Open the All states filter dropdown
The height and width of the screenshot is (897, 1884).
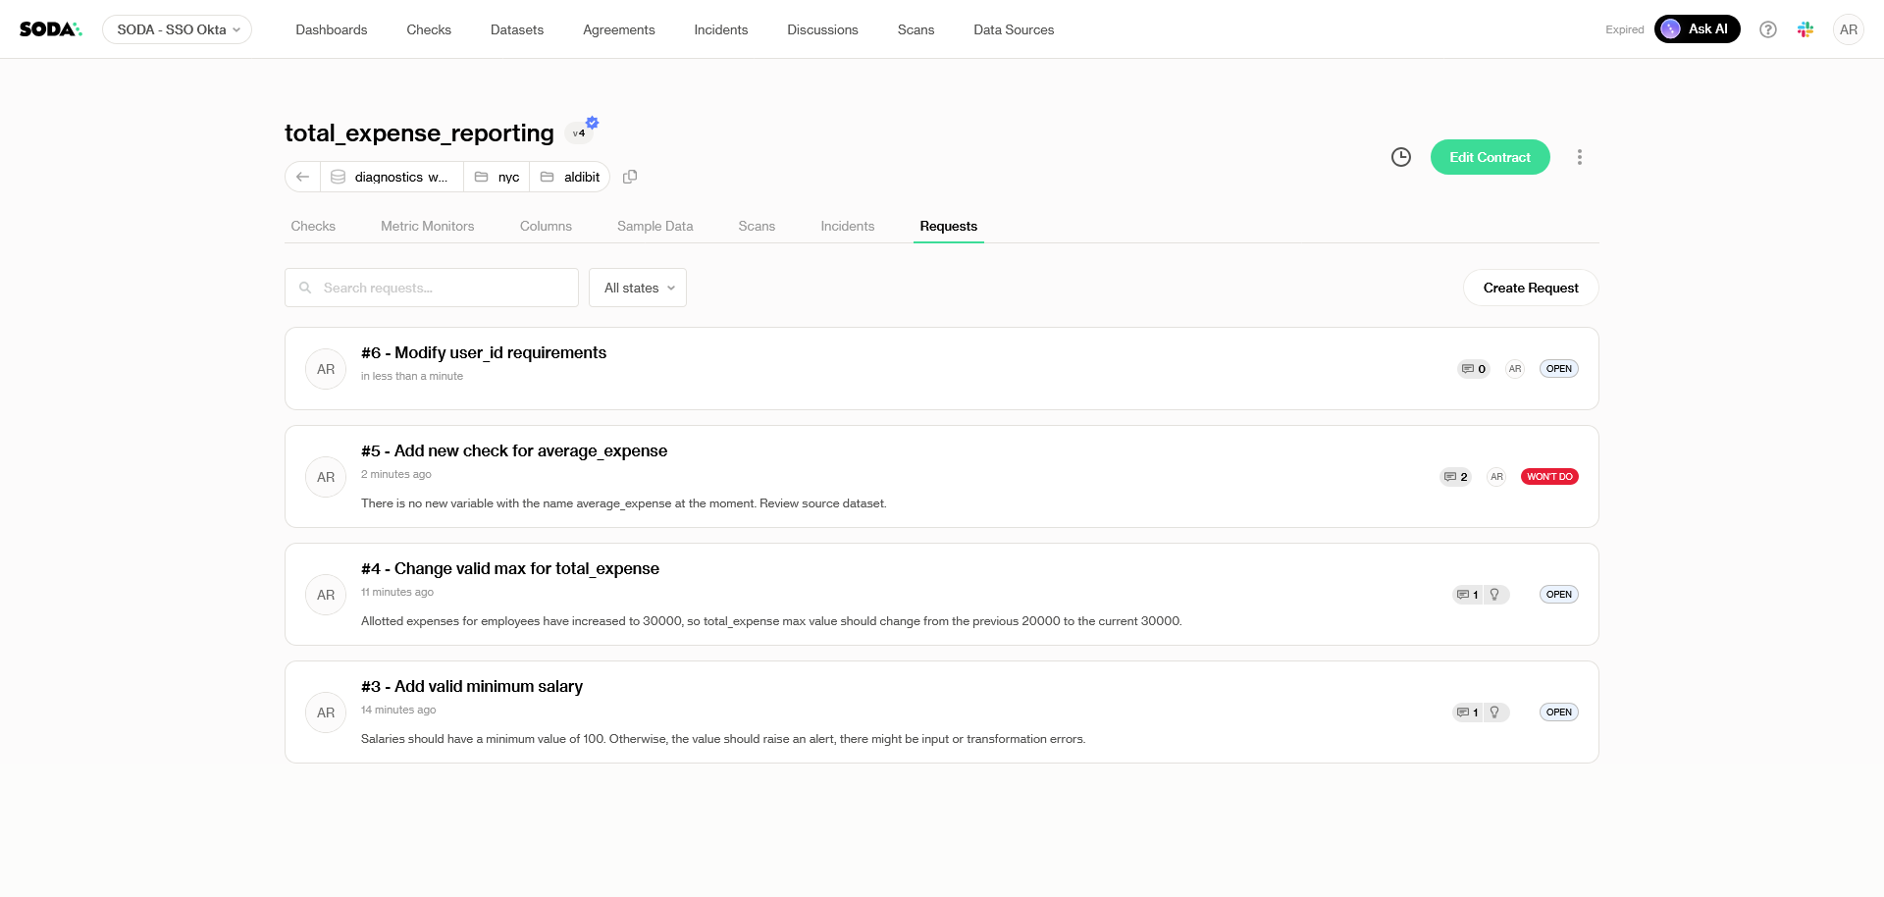tap(638, 288)
